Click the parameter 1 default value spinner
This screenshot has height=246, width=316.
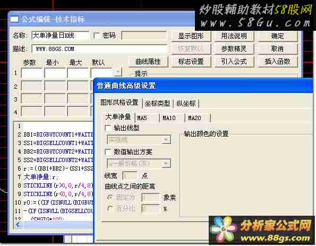pos(118,72)
